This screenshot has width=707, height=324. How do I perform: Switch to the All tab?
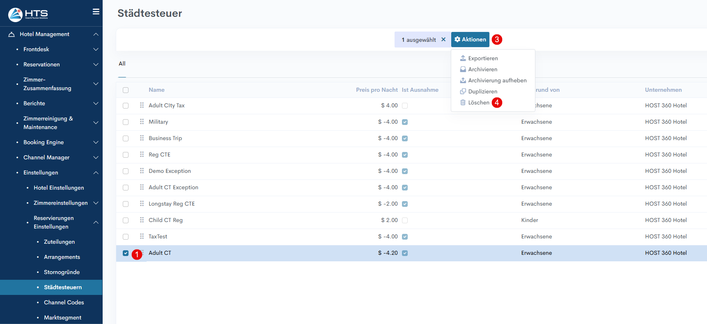tap(122, 63)
